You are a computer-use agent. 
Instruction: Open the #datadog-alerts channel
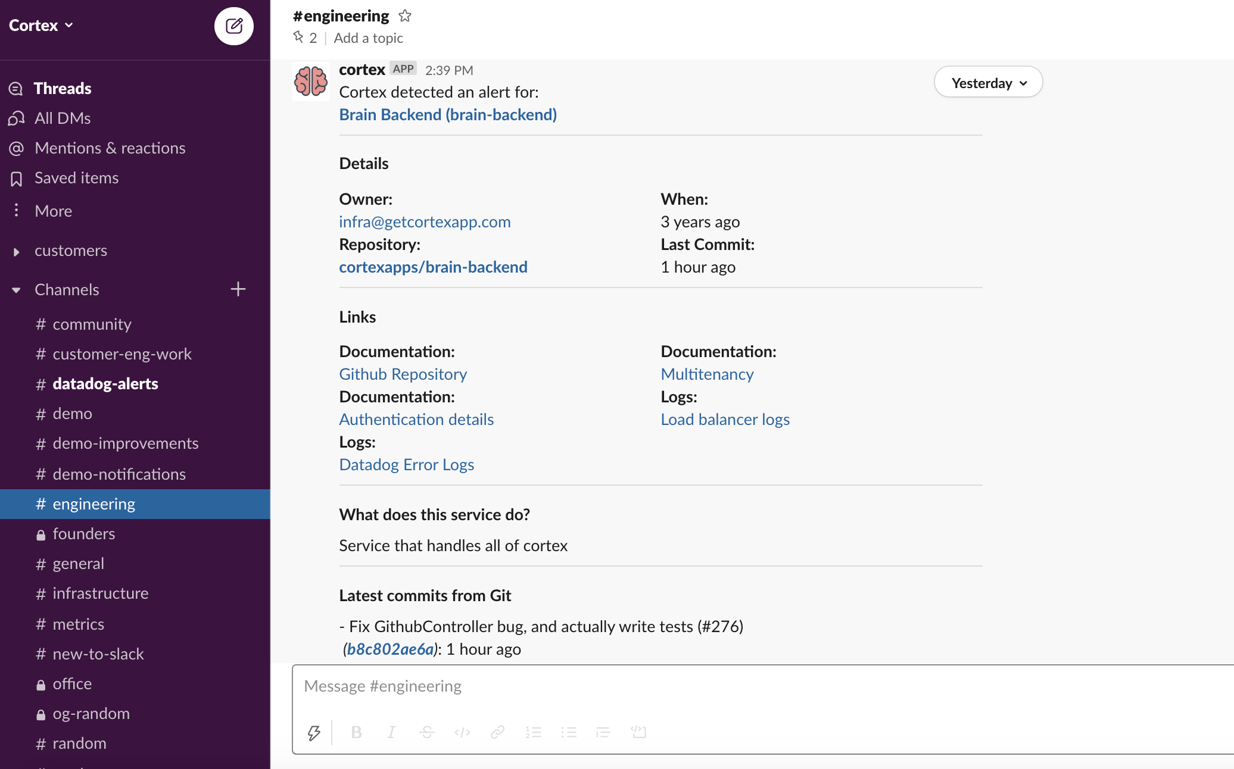135,384
